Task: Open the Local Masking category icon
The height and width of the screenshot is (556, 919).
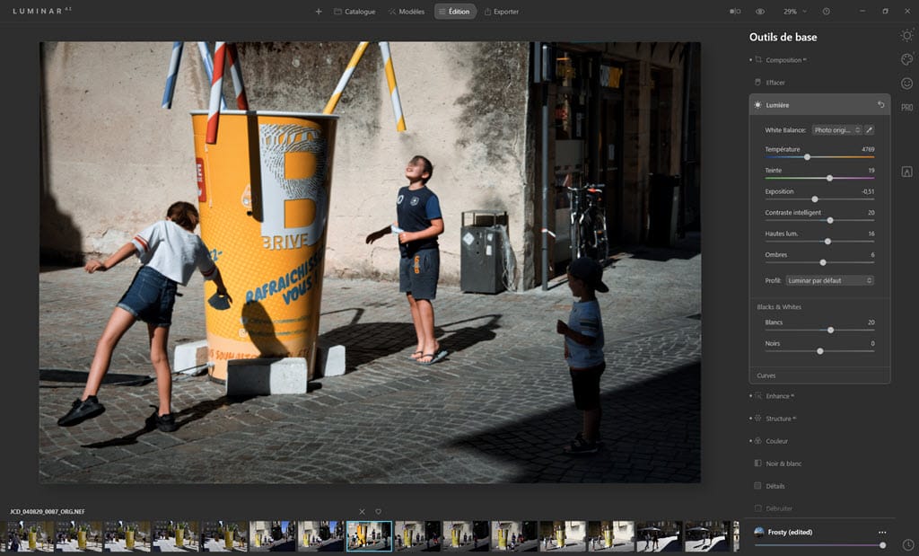Action: coord(906,172)
